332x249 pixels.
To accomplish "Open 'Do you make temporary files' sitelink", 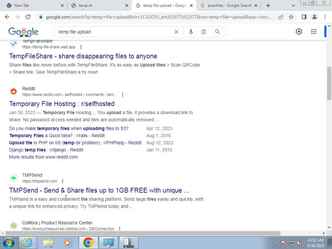I will coord(69,128).
